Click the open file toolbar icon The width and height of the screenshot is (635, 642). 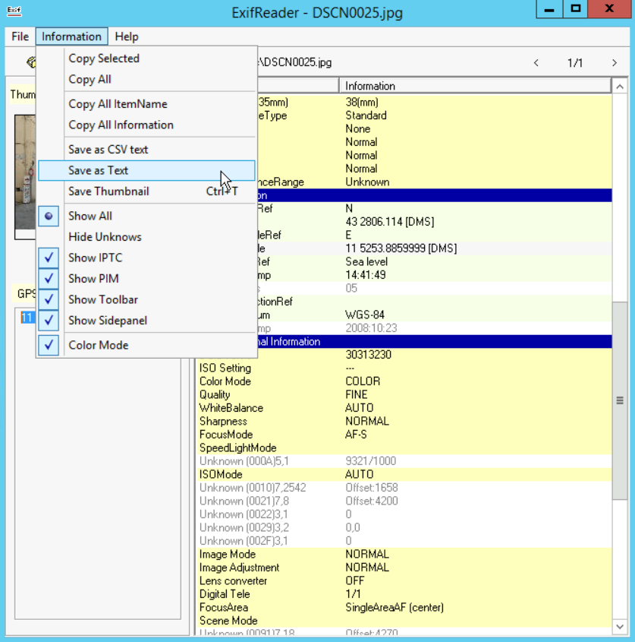click(30, 62)
